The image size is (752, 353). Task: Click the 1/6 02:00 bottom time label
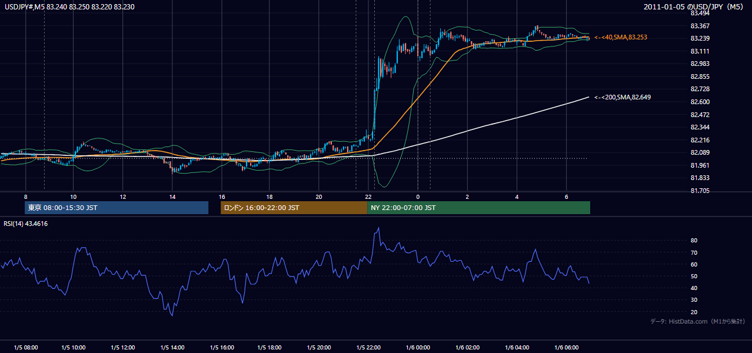(x=468, y=348)
